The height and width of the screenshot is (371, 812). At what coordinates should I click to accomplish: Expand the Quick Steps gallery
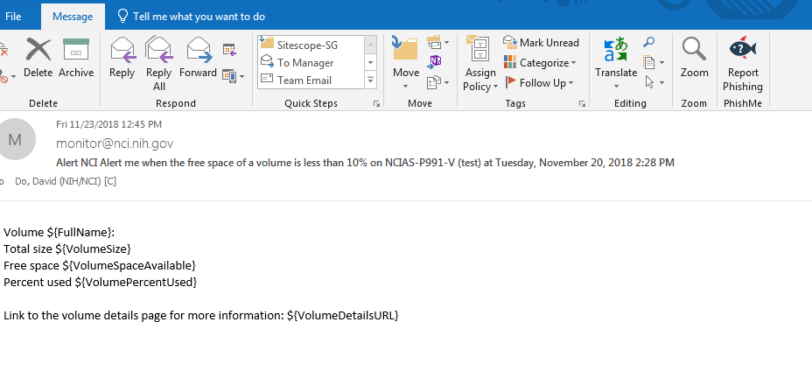pos(371,80)
